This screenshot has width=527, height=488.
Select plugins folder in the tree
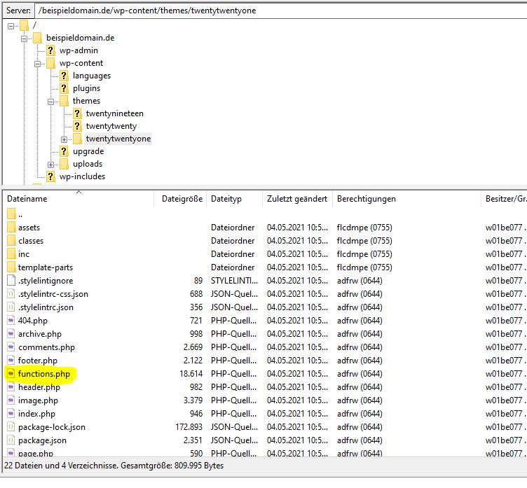click(86, 88)
